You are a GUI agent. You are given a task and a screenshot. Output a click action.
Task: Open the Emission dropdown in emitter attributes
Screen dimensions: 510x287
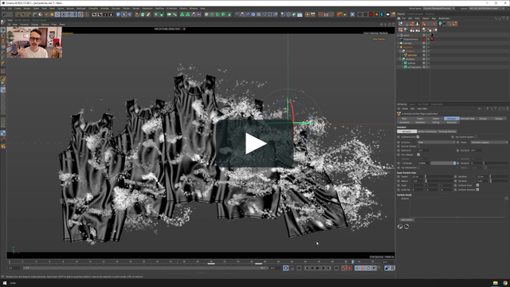point(437,142)
